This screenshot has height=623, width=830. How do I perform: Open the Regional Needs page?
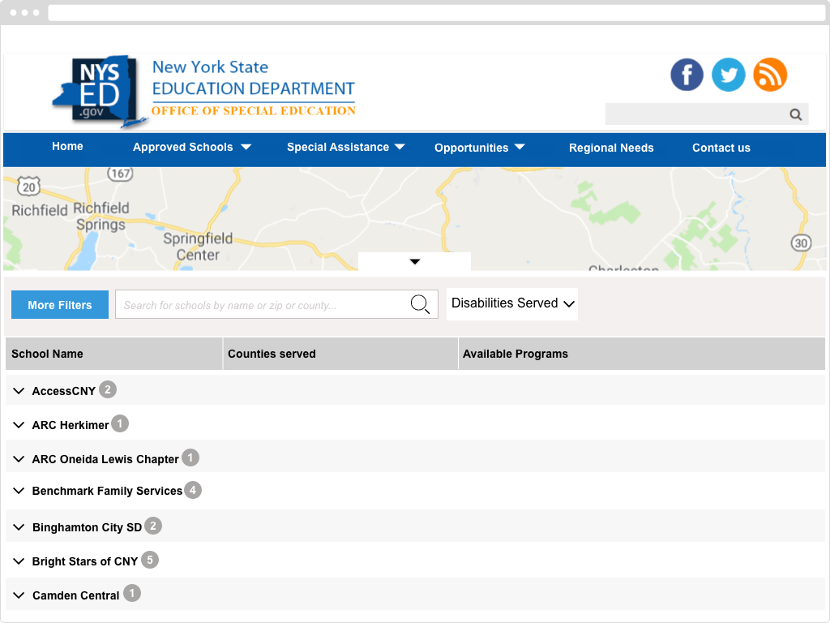click(x=611, y=148)
